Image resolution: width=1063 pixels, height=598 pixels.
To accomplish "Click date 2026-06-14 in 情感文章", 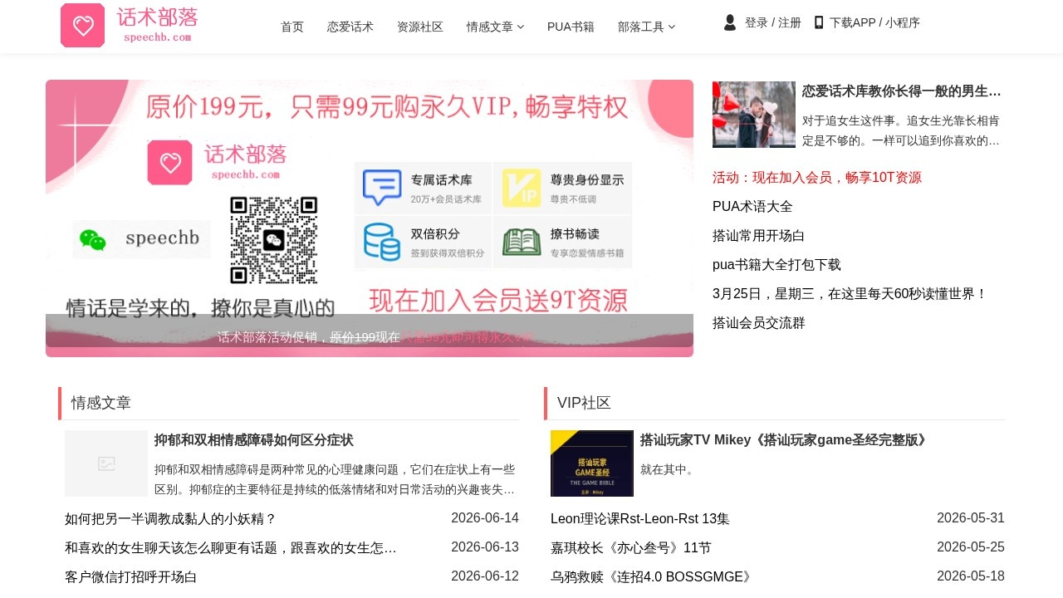I will click(485, 518).
